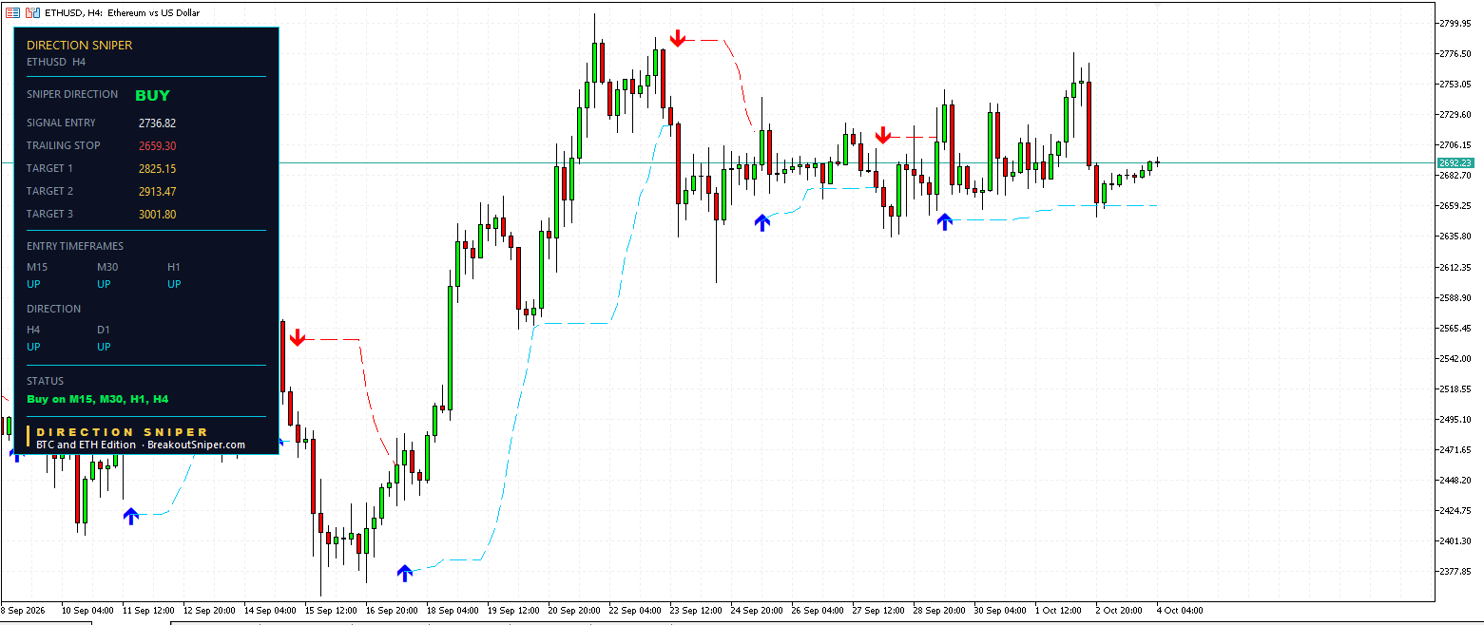Screen dimensions: 1484x625
Task: Select the trailing stop value 2659.30
Action: coord(157,145)
